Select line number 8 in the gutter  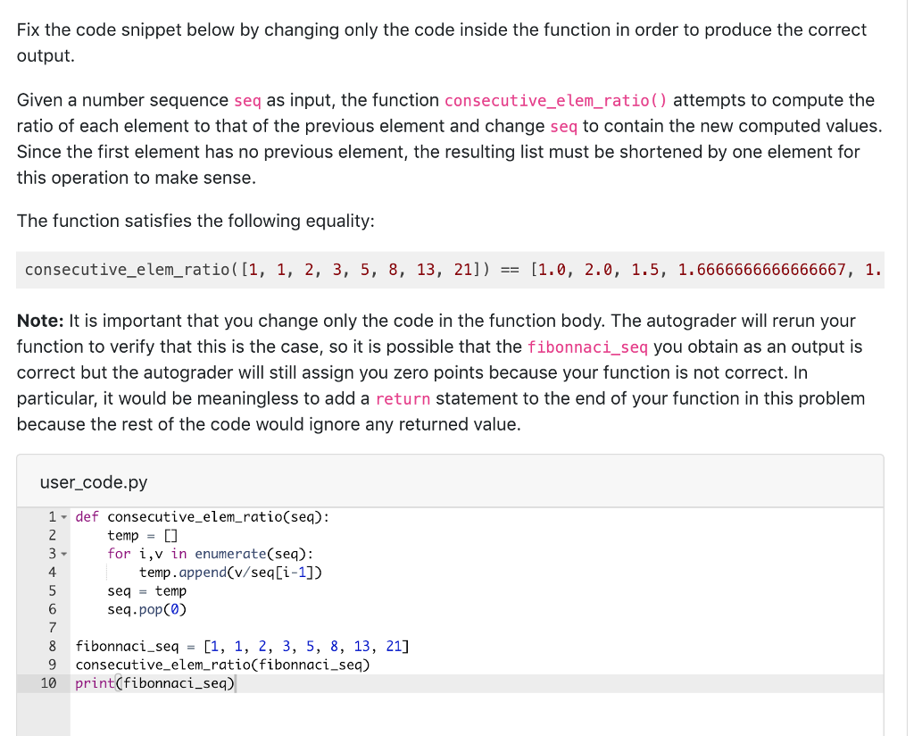click(x=52, y=646)
